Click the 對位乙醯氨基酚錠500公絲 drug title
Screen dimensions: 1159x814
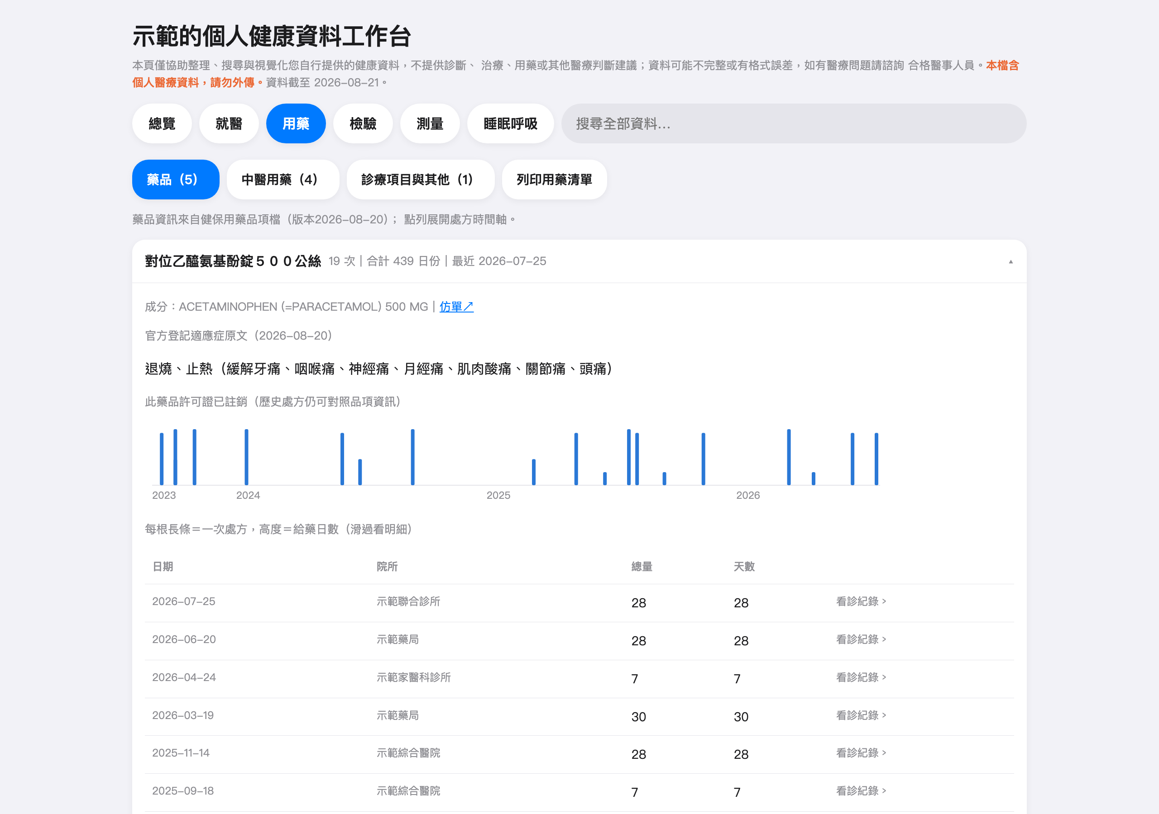pos(233,261)
